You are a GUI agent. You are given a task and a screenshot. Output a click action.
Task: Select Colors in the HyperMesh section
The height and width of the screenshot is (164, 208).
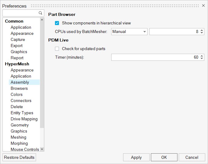pyautogui.click(x=16, y=94)
